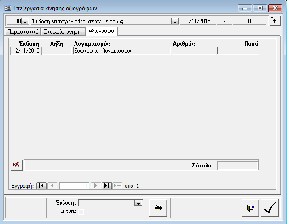Confirm with the checkmark button
The image size is (287, 224).
pos(270,208)
